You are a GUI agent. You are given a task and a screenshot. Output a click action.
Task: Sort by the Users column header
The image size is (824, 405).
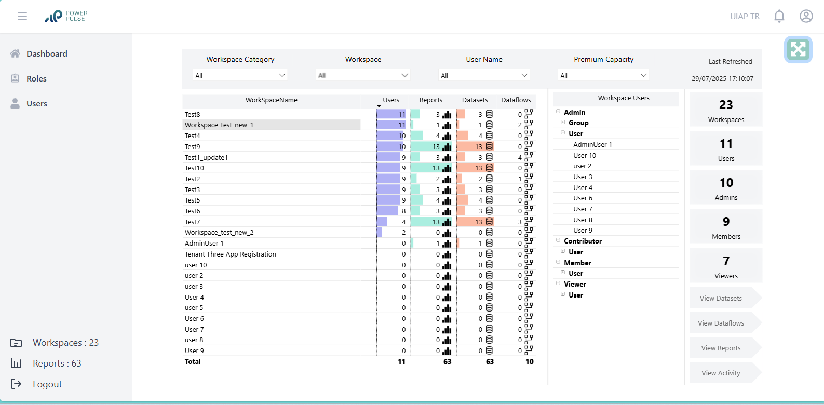click(391, 100)
